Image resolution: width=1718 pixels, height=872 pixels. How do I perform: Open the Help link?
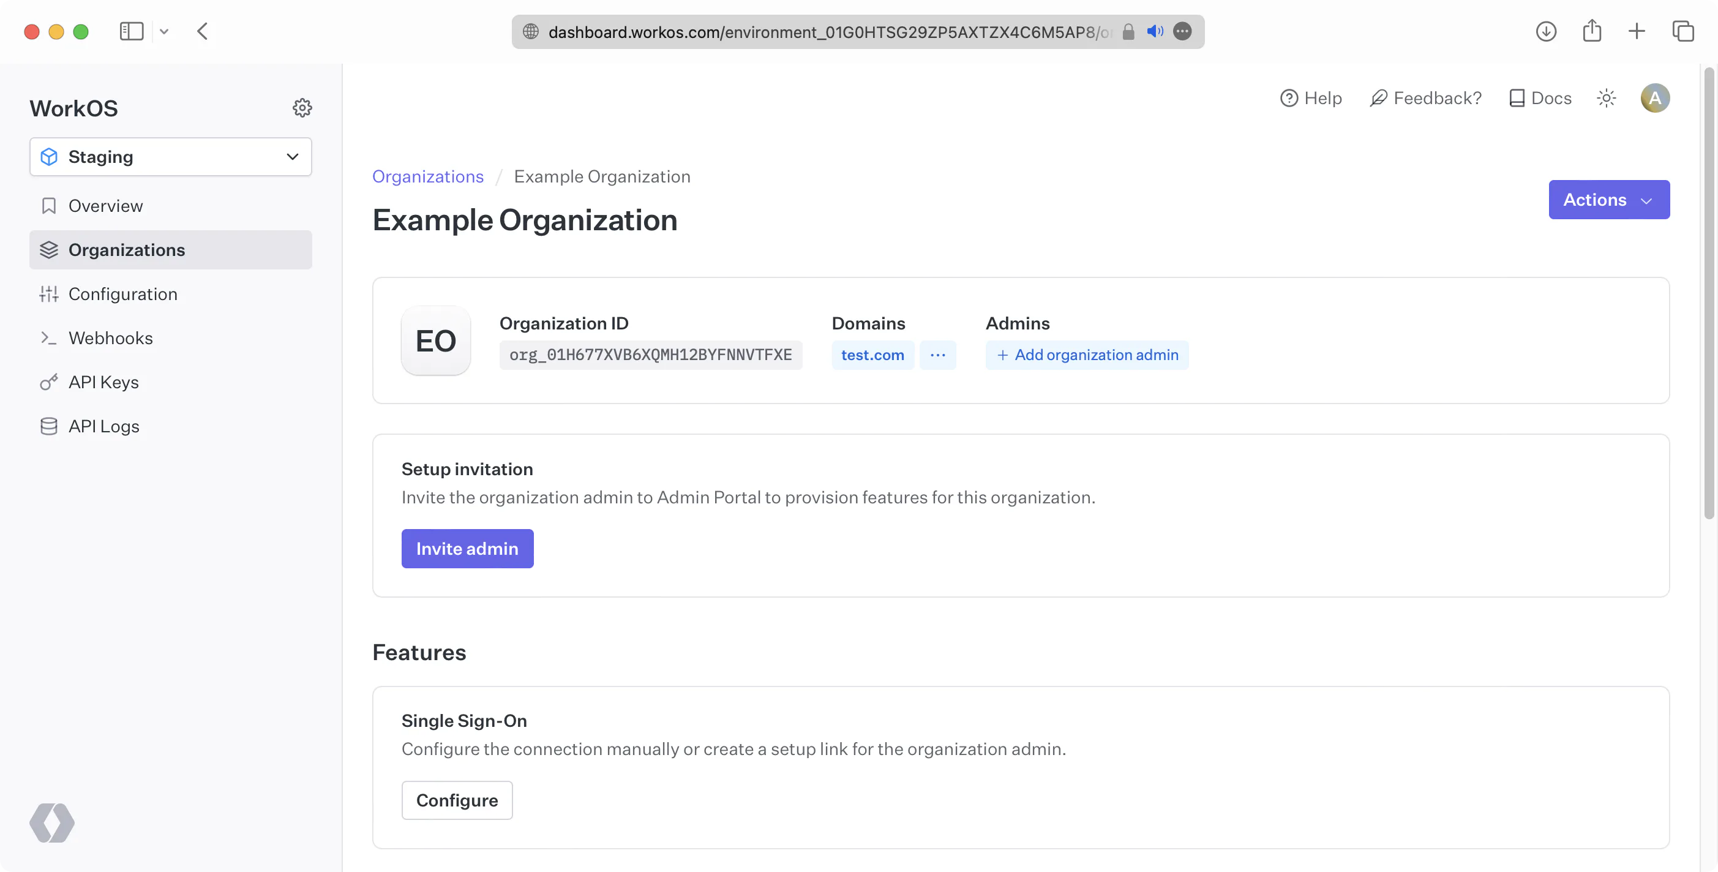pos(1310,98)
